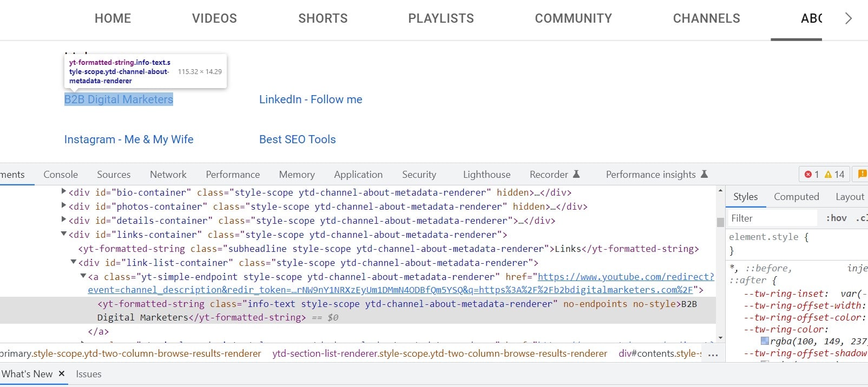
Task: Open the Lighthouse tab
Action: (x=486, y=175)
